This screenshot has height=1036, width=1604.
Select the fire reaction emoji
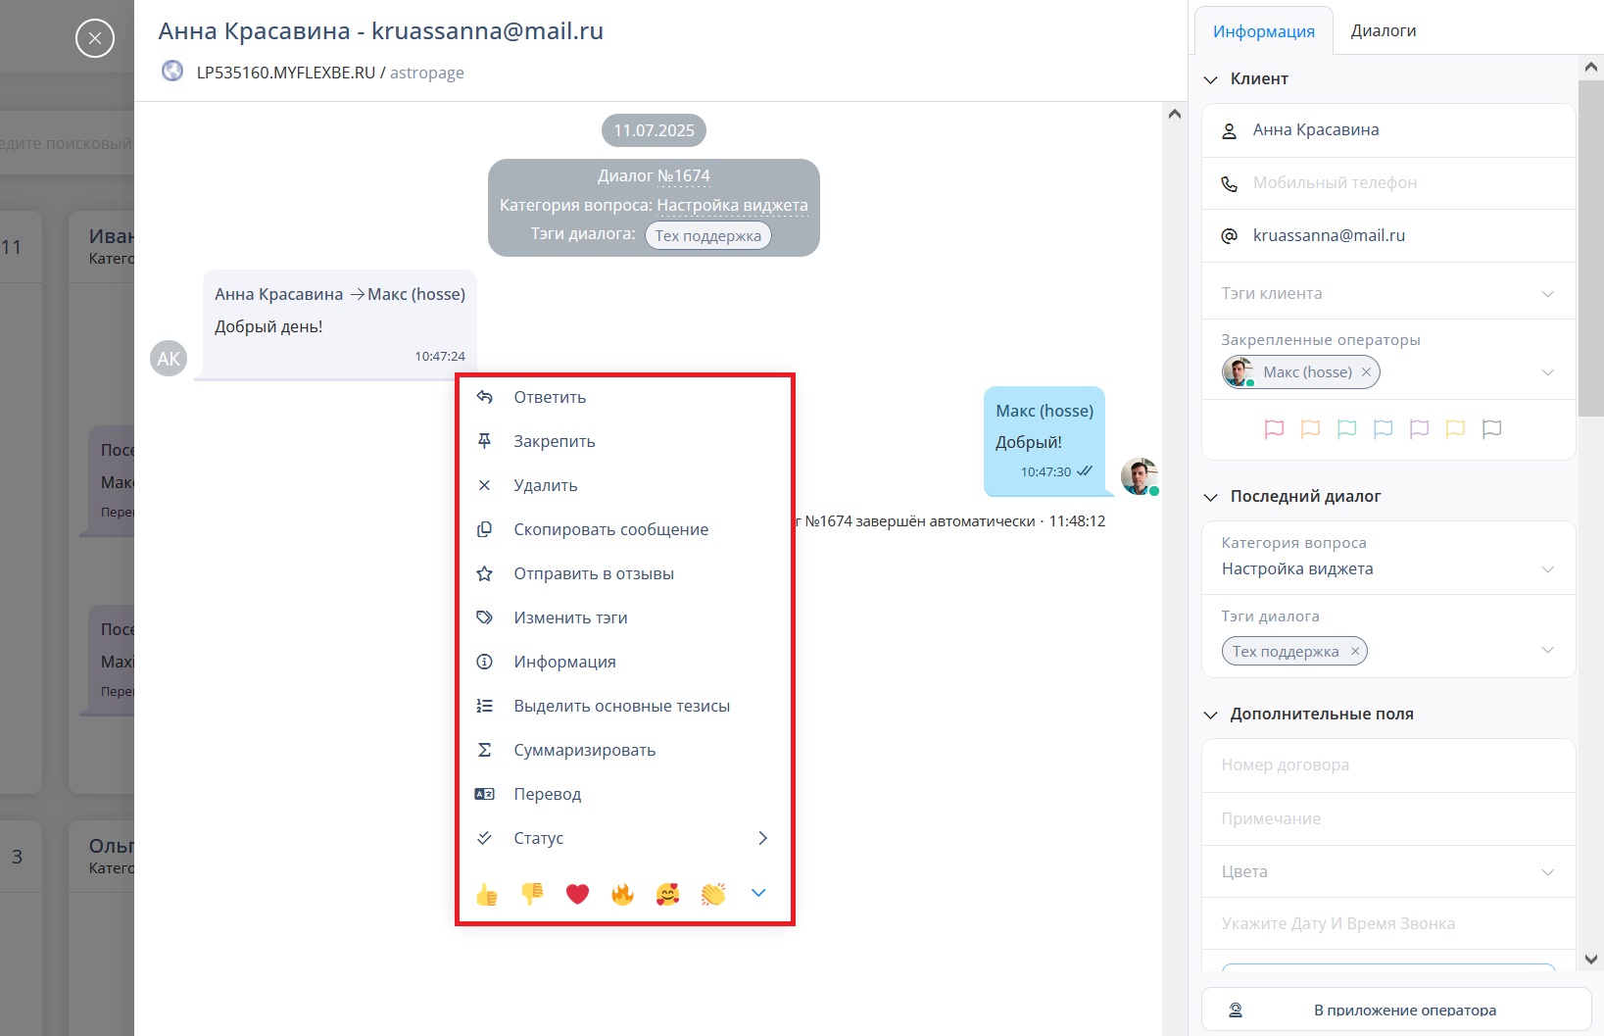(x=622, y=894)
